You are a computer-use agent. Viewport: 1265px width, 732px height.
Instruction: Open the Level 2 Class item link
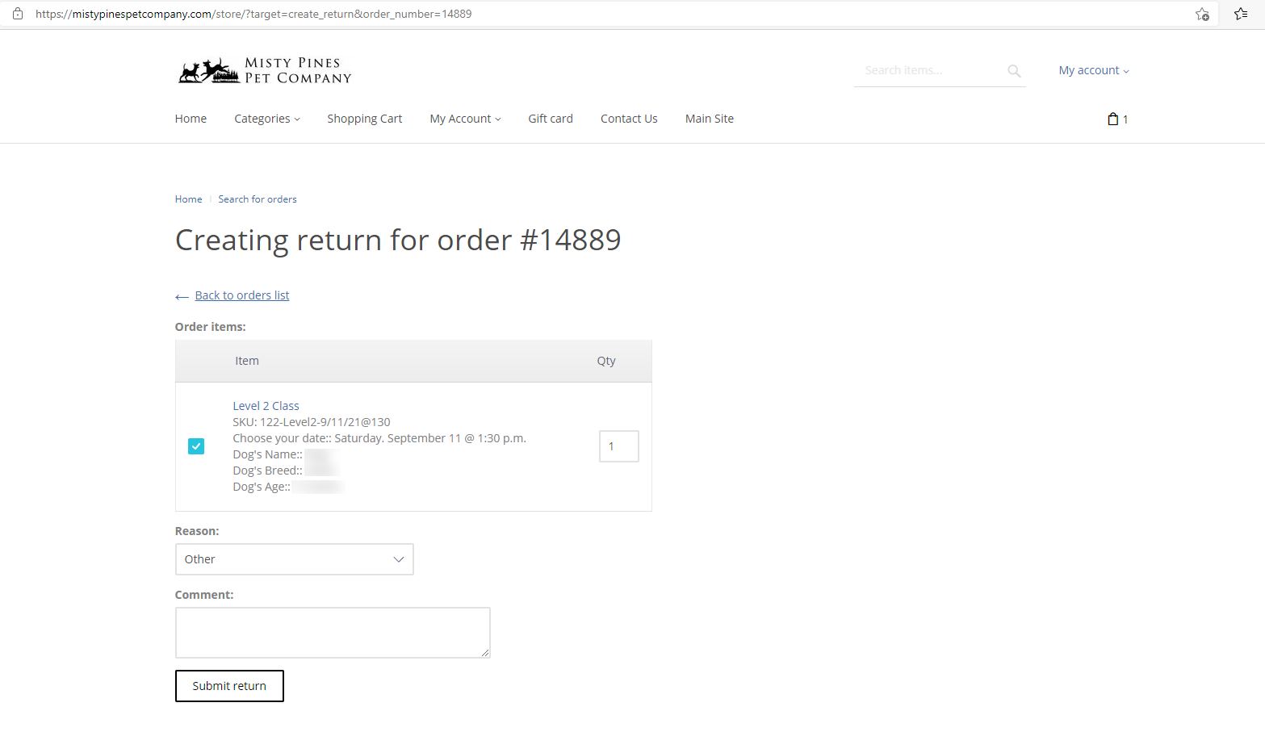pos(266,406)
